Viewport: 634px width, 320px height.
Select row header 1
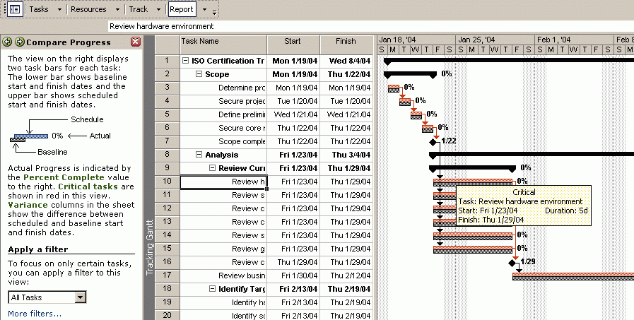[167, 61]
